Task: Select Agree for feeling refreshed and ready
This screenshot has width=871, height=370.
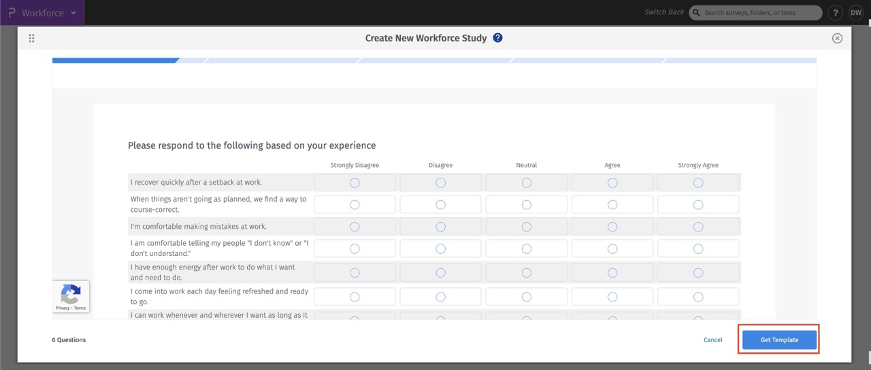Action: [x=612, y=297]
